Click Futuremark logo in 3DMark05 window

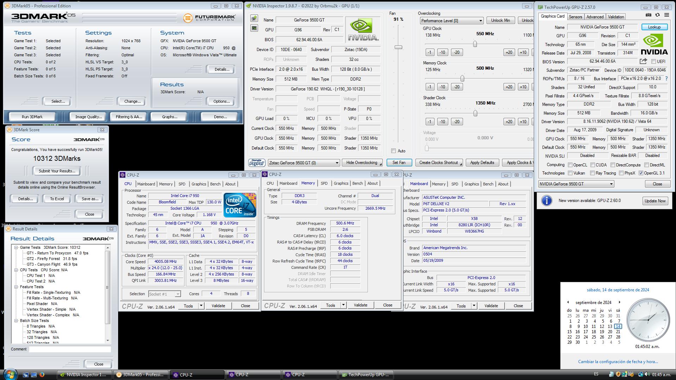(209, 18)
